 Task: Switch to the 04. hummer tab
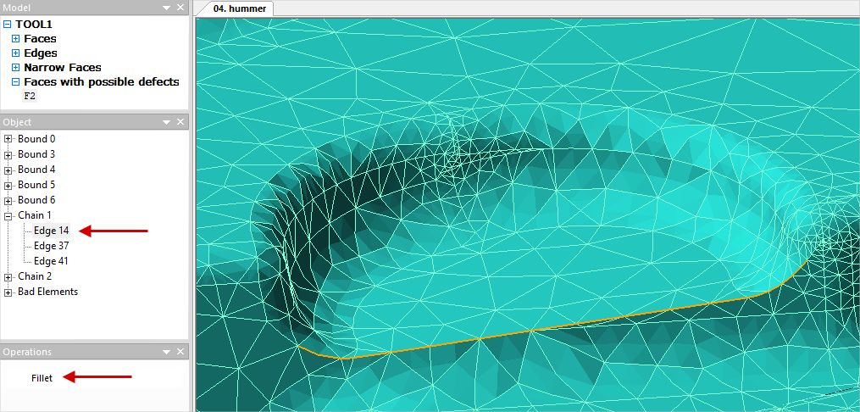point(238,8)
